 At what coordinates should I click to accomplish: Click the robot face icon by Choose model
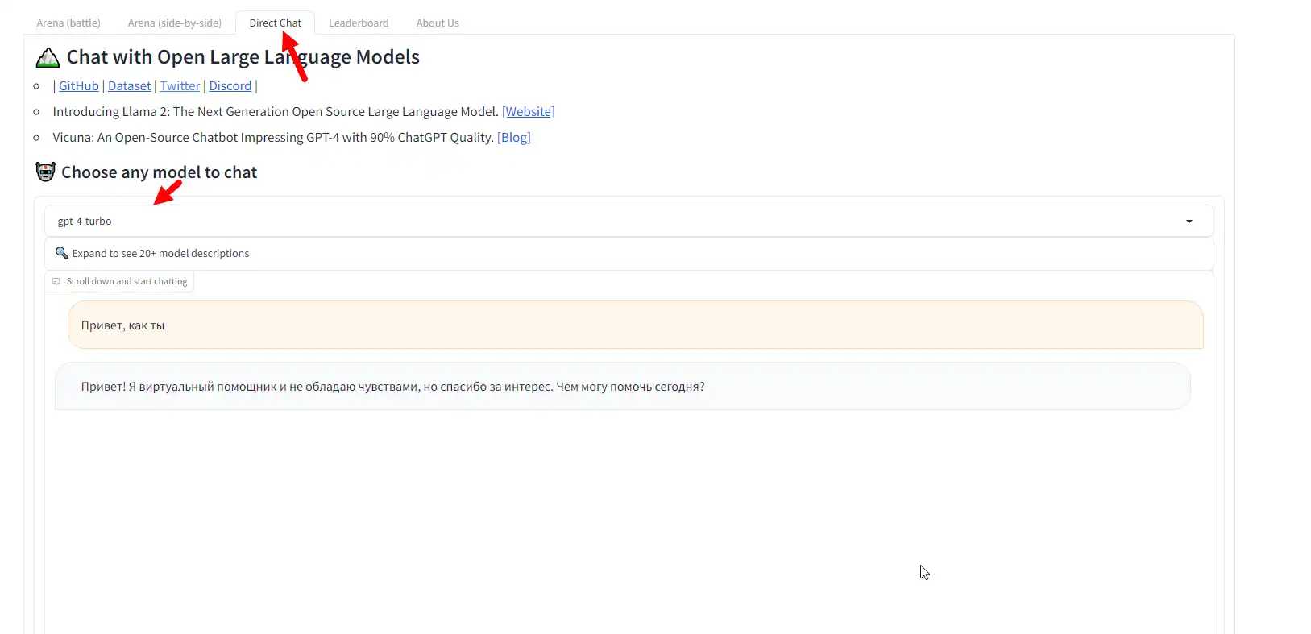[45, 172]
